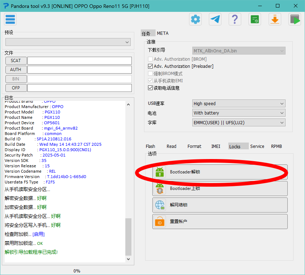The height and width of the screenshot is (275, 305).
Task: Click log value mgvi_64_armv82
Action: 61,128
